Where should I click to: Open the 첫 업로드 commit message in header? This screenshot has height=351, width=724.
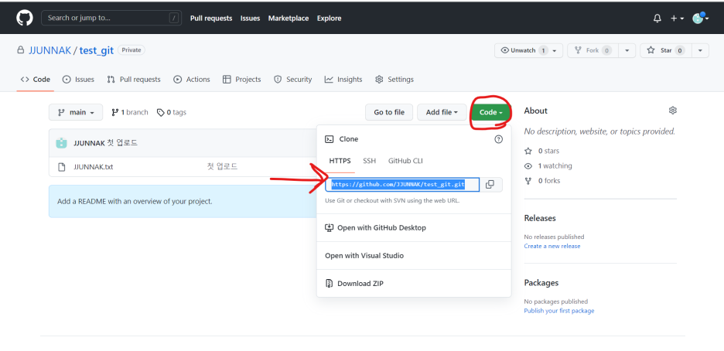tap(122, 143)
